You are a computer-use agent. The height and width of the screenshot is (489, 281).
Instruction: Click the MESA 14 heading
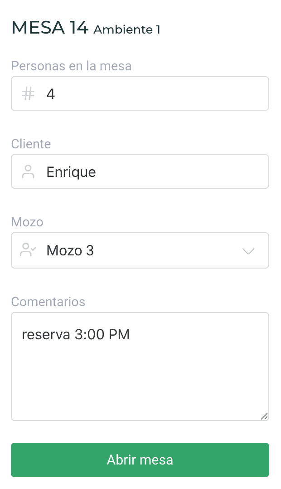tap(50, 28)
